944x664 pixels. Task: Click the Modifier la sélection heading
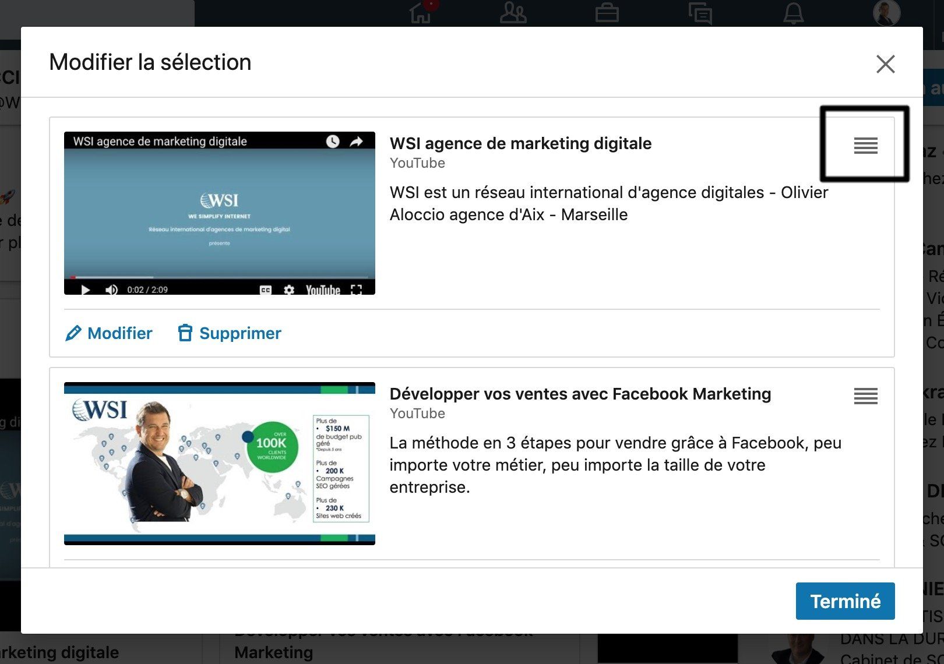coord(150,62)
